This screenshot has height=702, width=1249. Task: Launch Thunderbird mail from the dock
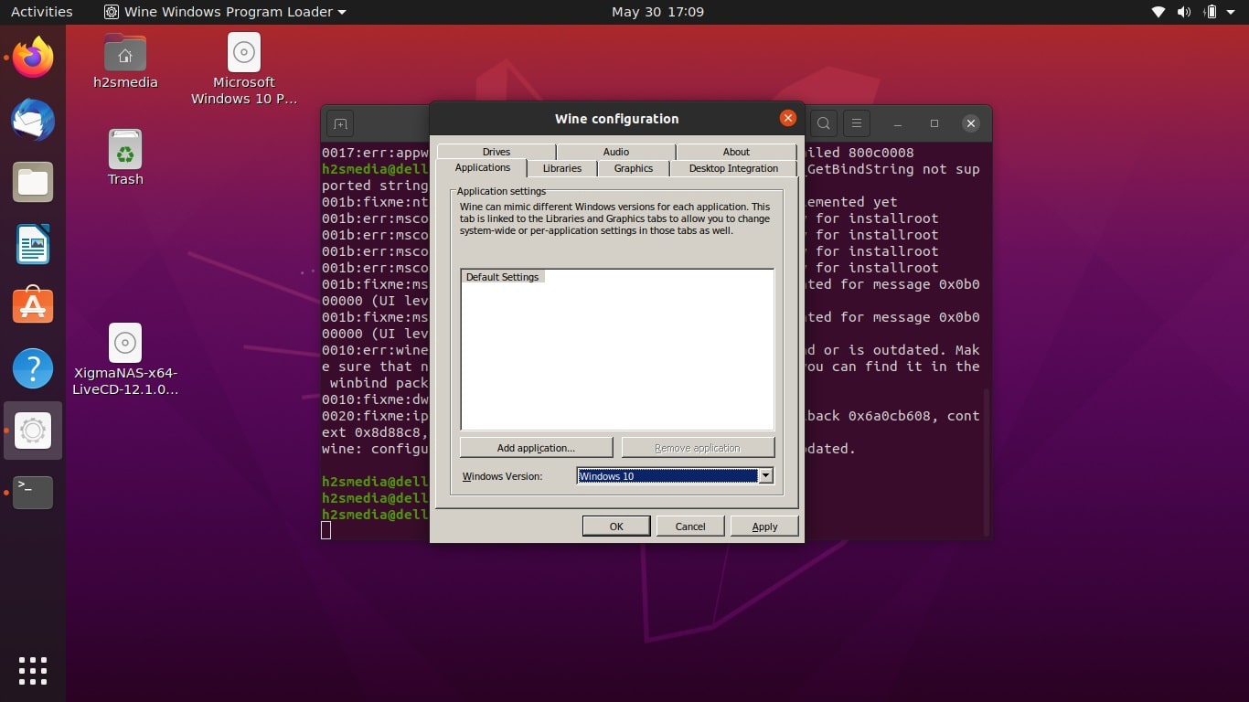coord(33,120)
